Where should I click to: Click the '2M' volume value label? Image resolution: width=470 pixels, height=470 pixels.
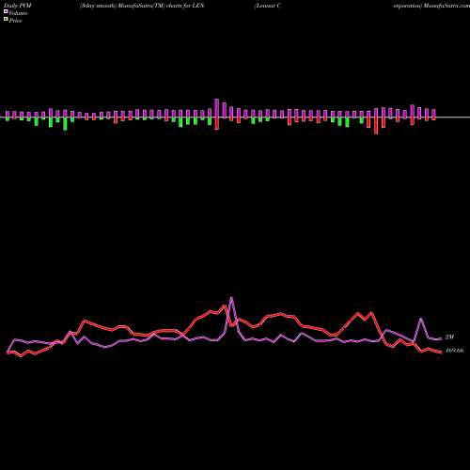coord(449,337)
